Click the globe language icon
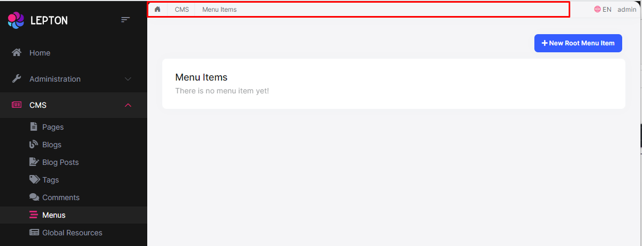This screenshot has width=642, height=246. 598,9
